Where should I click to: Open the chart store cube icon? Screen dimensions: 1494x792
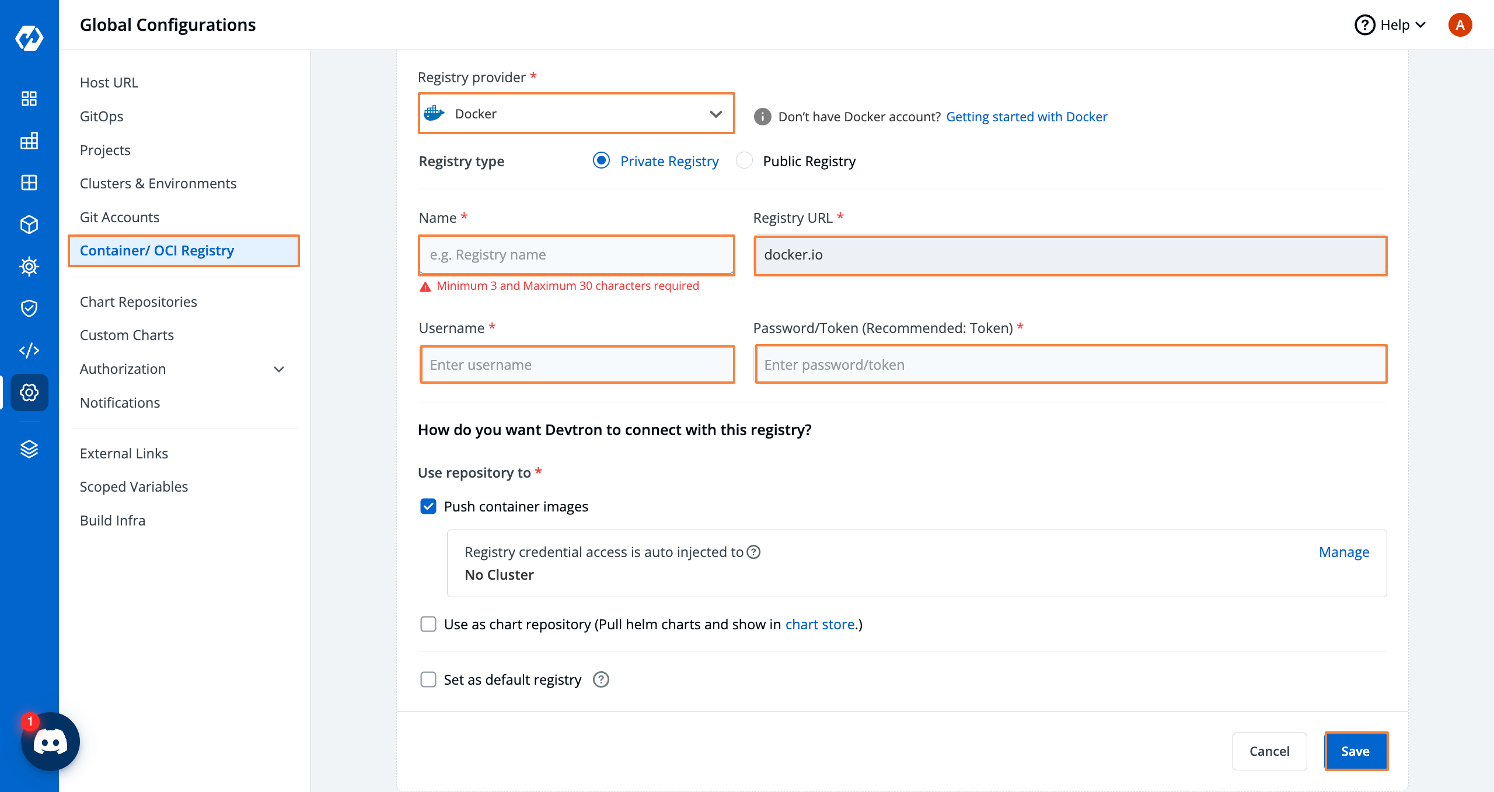tap(29, 225)
